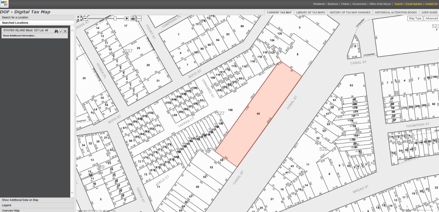Image resolution: width=439 pixels, height=212 pixels.
Task: Click the print map icon
Action: point(133,18)
